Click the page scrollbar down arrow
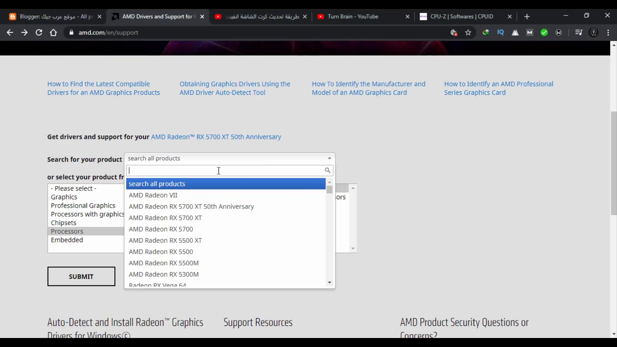 614,334
